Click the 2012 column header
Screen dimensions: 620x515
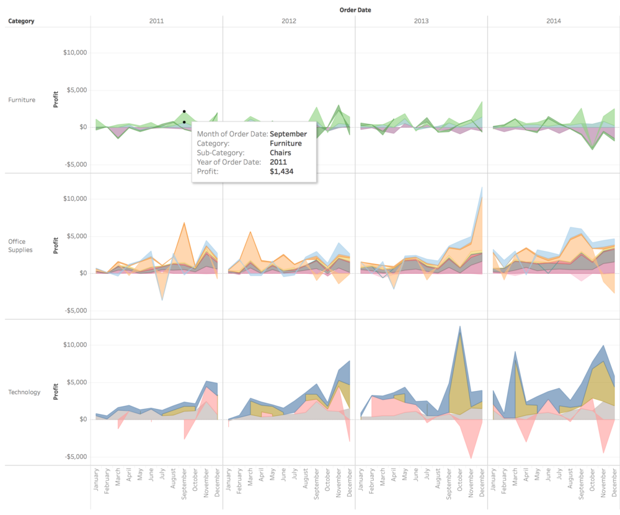click(x=289, y=20)
